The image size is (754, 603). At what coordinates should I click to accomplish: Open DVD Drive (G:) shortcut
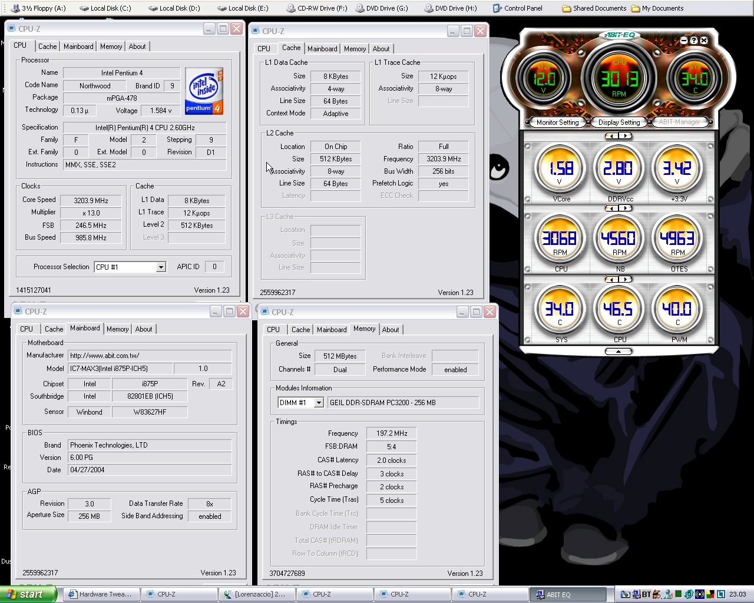(x=381, y=8)
